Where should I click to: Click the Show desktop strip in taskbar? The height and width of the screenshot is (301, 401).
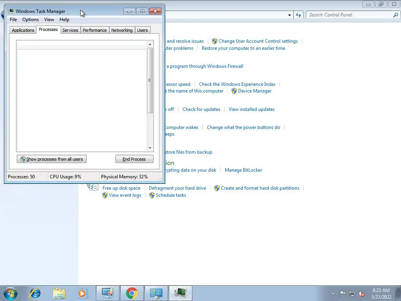[398, 293]
